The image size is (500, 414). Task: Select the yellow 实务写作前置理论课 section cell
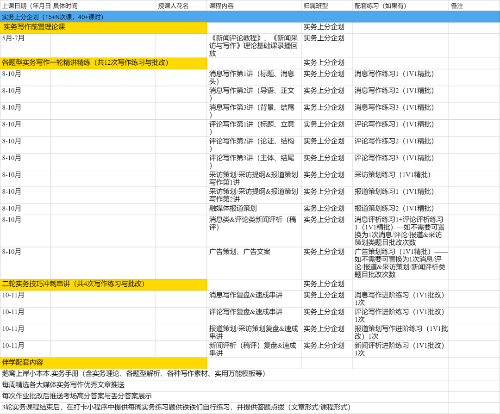click(104, 28)
